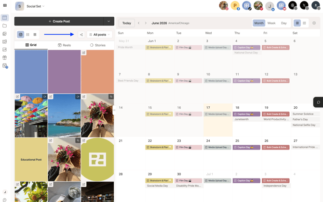
Task: Open the media library image icon in sidebar
Action: [x=4, y=34]
